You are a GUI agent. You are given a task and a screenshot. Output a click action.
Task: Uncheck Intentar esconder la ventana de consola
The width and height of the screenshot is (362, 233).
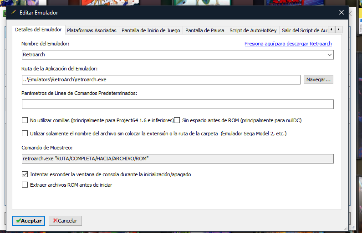click(x=25, y=174)
